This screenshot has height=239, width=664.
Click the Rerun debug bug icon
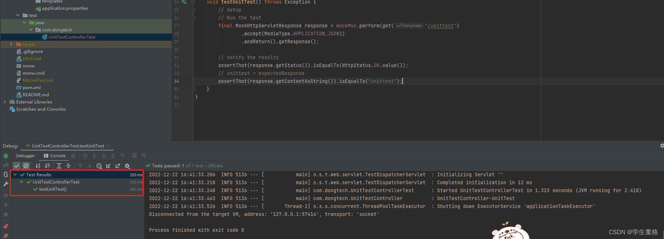[x=6, y=156]
